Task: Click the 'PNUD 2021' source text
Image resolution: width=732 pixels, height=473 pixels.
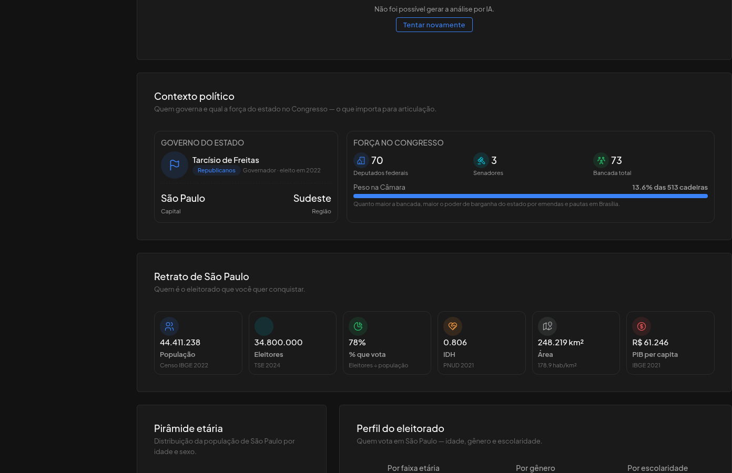Action: [x=459, y=365]
